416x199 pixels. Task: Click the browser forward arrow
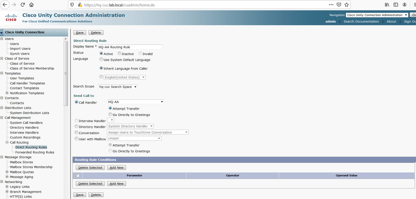[14, 5]
